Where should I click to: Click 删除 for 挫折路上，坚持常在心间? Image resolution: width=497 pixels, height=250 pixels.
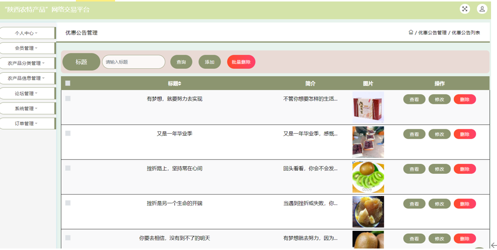click(465, 169)
